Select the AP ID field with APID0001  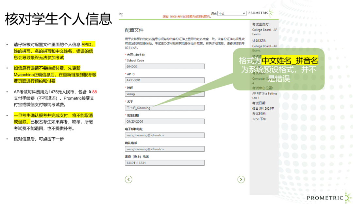click(x=165, y=80)
